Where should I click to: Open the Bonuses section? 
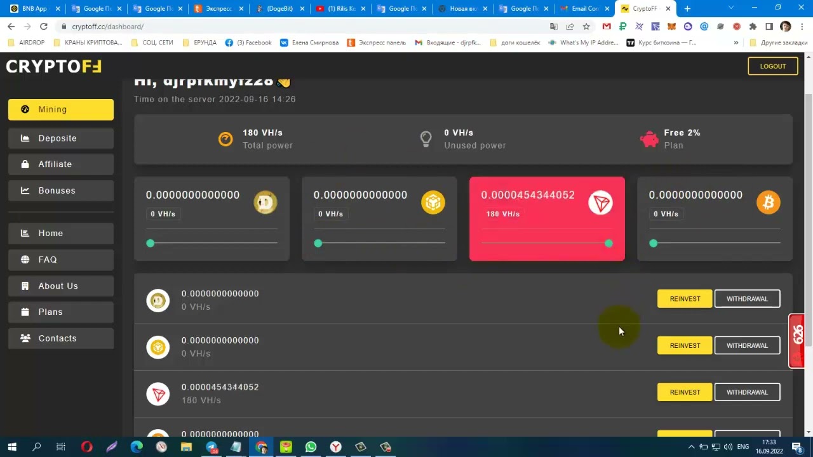coord(61,190)
